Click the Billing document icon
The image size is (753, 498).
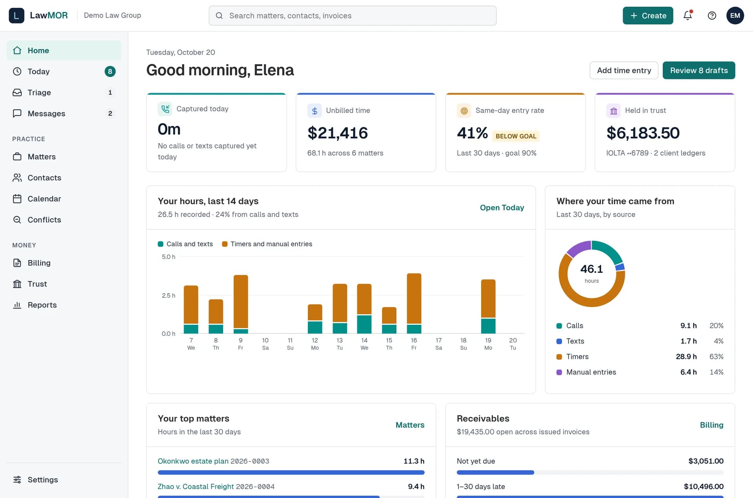point(17,263)
